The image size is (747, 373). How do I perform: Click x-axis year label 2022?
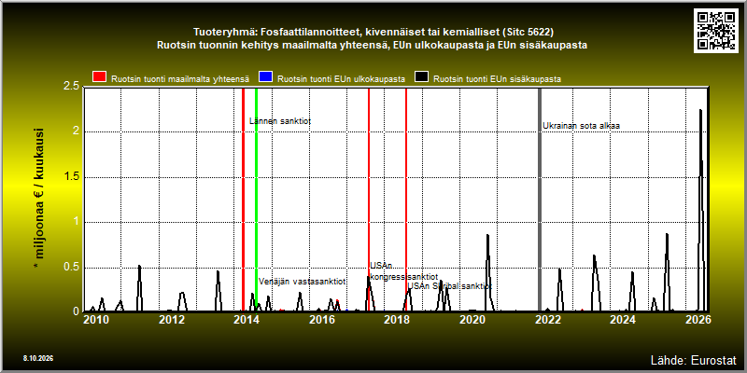pyautogui.click(x=547, y=320)
